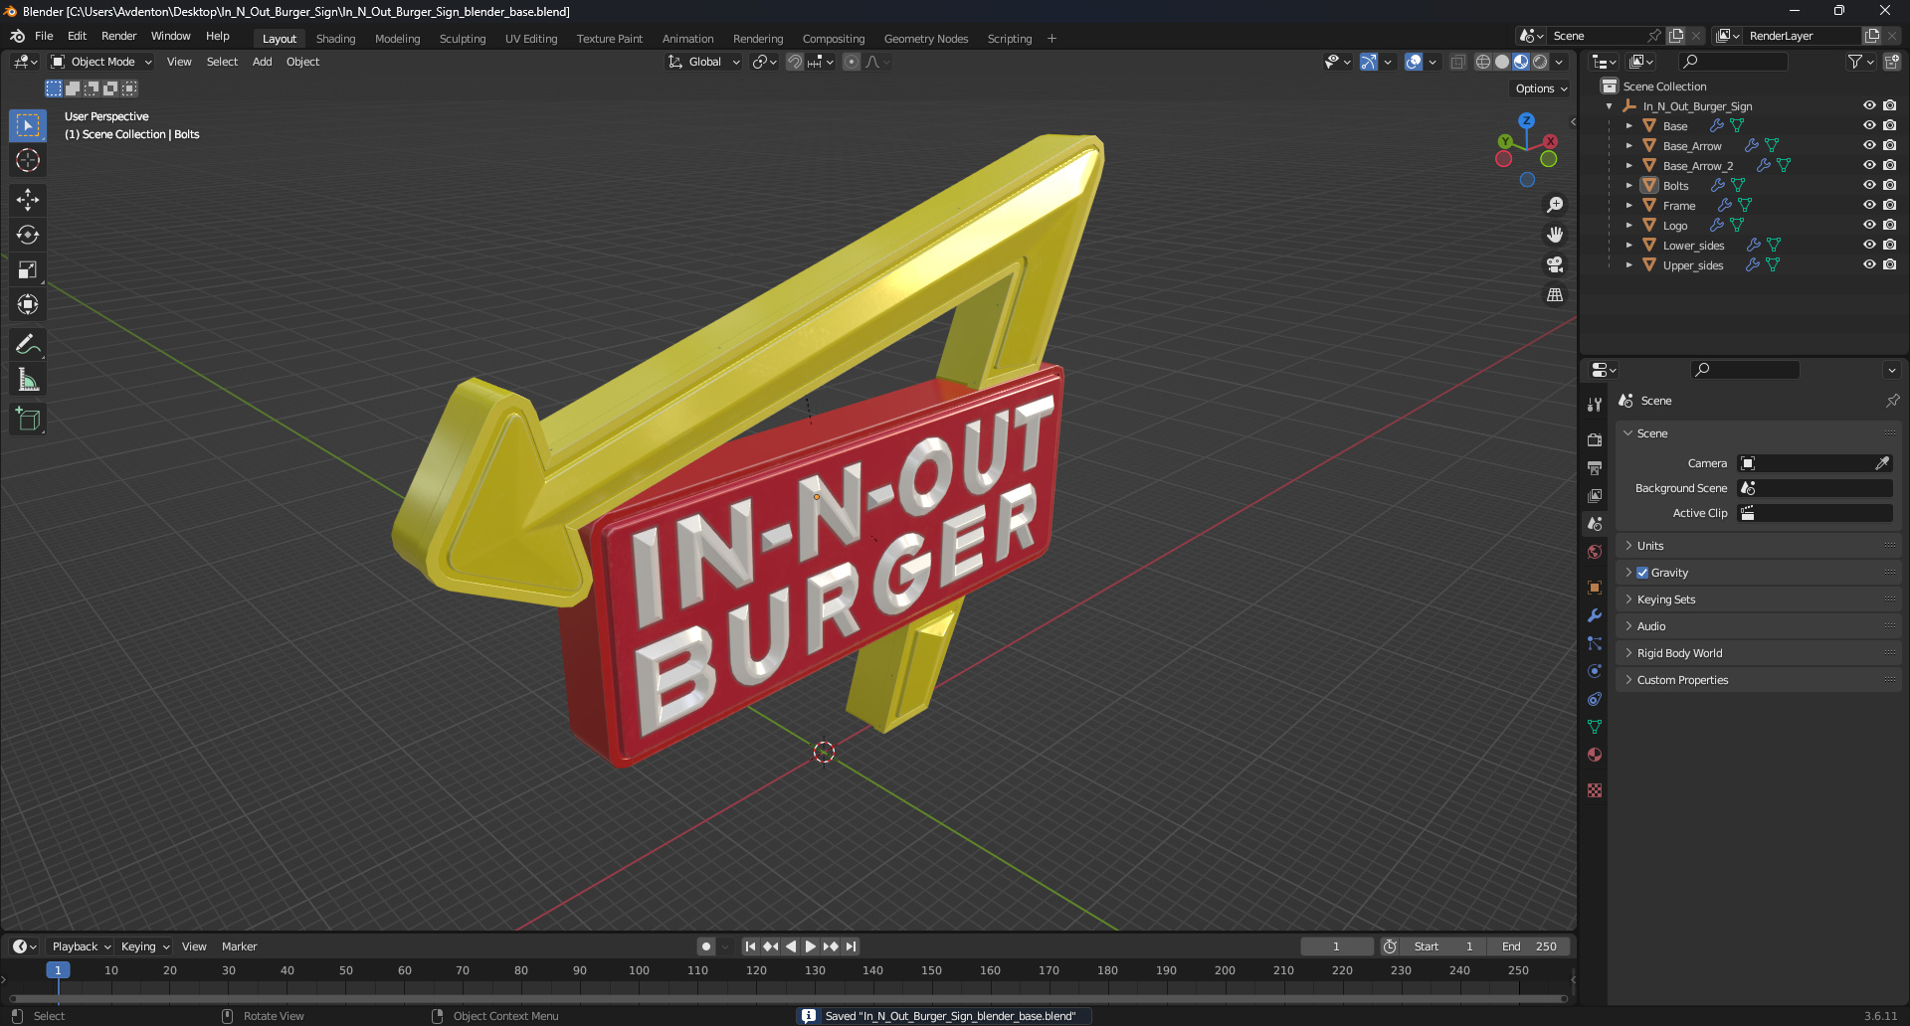Viewport: 1910px width, 1026px height.
Task: Switch to the UV Editing workspace tab
Action: (x=531, y=39)
